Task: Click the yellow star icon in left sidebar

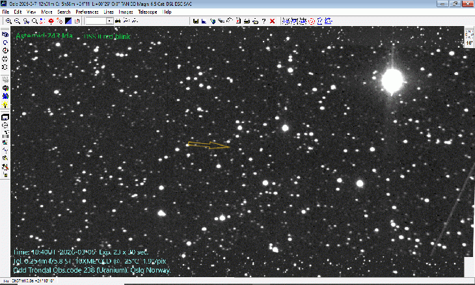Action: pos(5,105)
